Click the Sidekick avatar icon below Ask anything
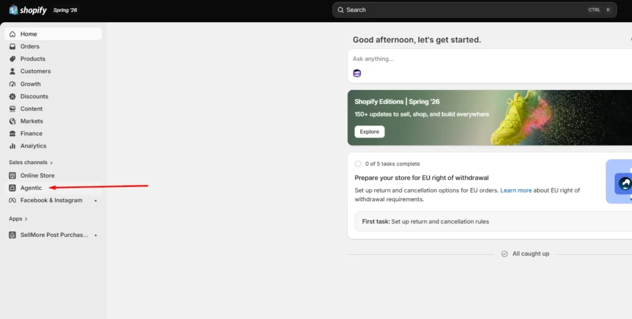Screen dimensions: 632x319 357,73
